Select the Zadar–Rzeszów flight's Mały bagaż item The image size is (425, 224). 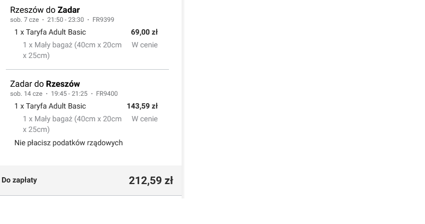pos(72,124)
